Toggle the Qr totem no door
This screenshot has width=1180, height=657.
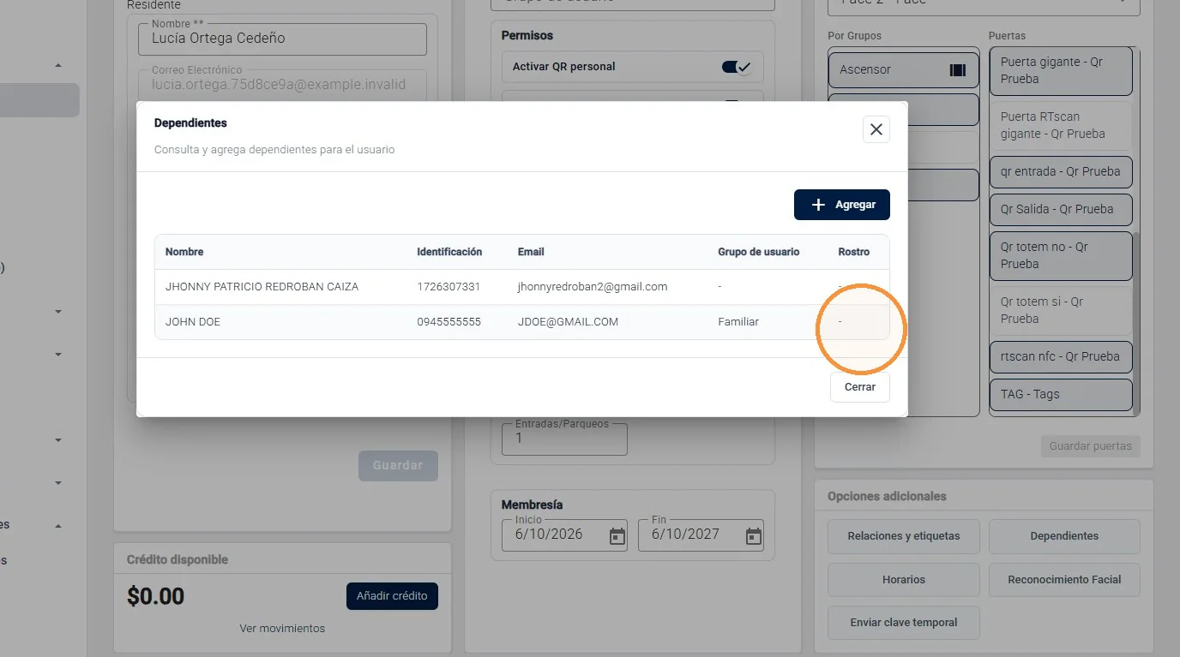[x=1061, y=255]
